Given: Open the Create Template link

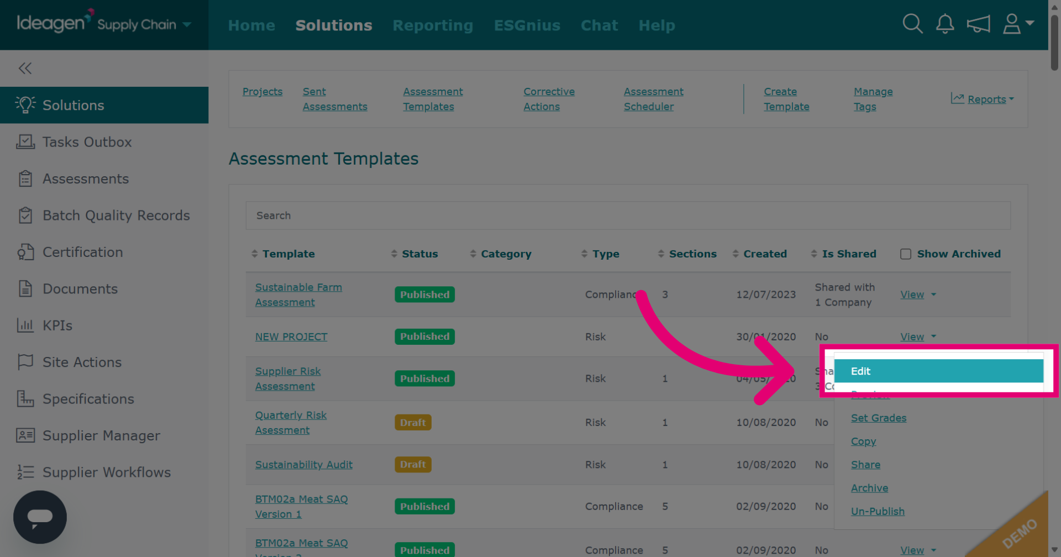Looking at the screenshot, I should coord(786,99).
